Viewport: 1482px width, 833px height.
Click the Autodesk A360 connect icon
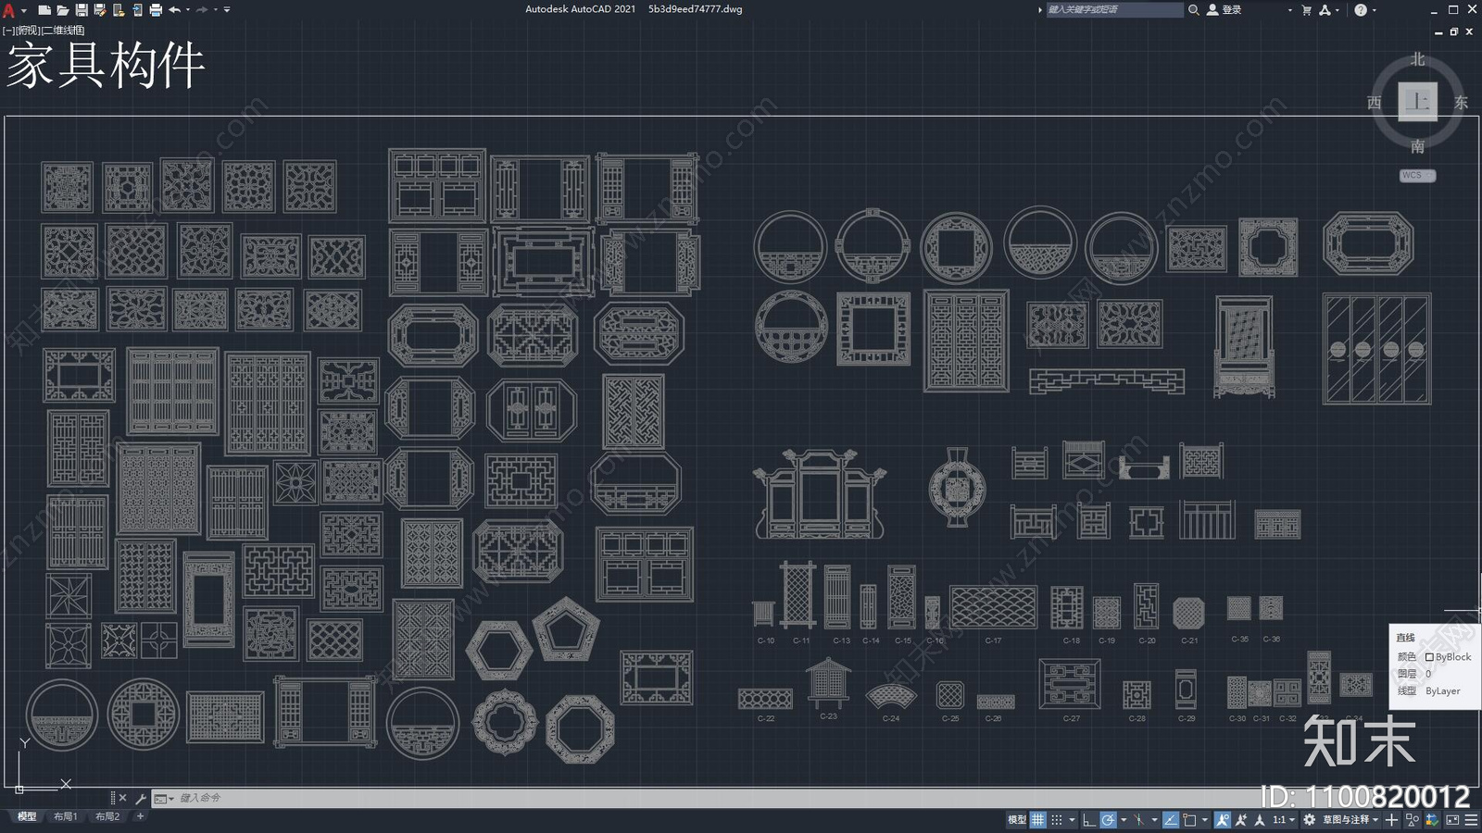pyautogui.click(x=1325, y=10)
